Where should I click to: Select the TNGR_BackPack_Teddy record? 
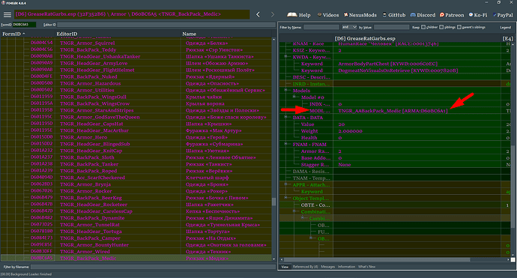[x=88, y=49]
